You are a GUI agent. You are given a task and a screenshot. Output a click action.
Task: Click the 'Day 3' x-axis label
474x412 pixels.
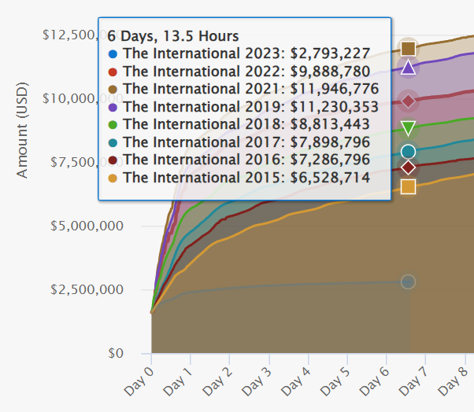(x=257, y=381)
